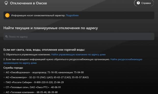Click the Отключения в Омске title
This screenshot has height=94, width=158.
tap(29, 3)
